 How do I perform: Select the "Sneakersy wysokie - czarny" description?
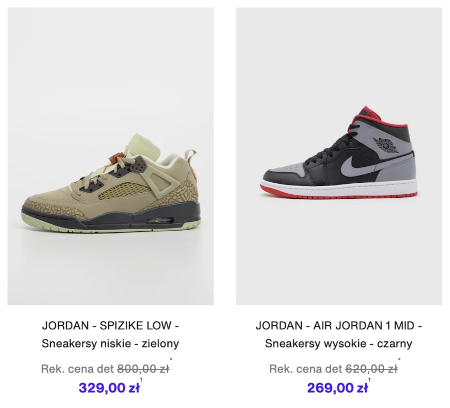[x=338, y=343]
